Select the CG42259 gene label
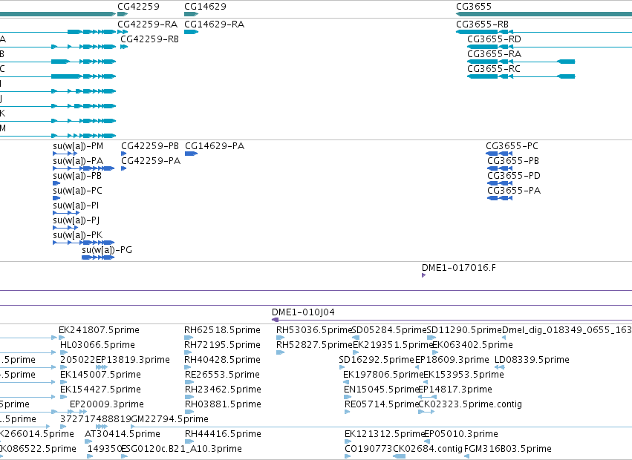Image resolution: width=632 pixels, height=460 pixels. click(138, 7)
